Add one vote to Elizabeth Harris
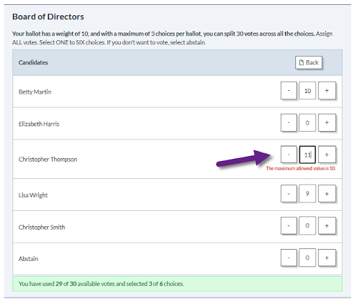The height and width of the screenshot is (299, 355). (327, 123)
